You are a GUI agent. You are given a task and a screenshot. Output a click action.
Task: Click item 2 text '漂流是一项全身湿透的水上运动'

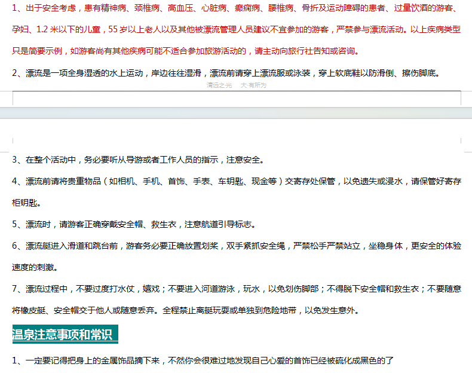[226, 73]
